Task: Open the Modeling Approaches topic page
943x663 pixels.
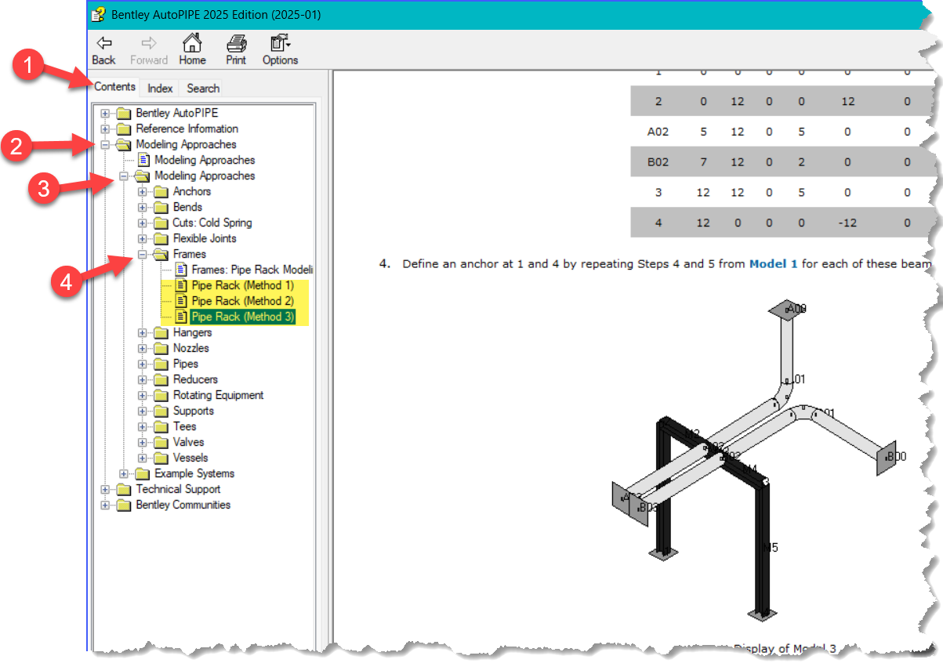Action: click(x=205, y=160)
